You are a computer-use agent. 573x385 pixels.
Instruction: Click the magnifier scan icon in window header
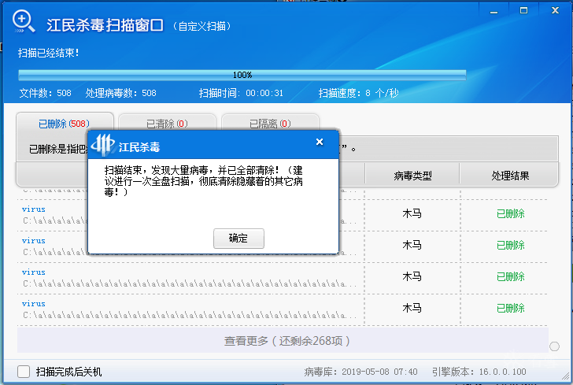click(24, 21)
